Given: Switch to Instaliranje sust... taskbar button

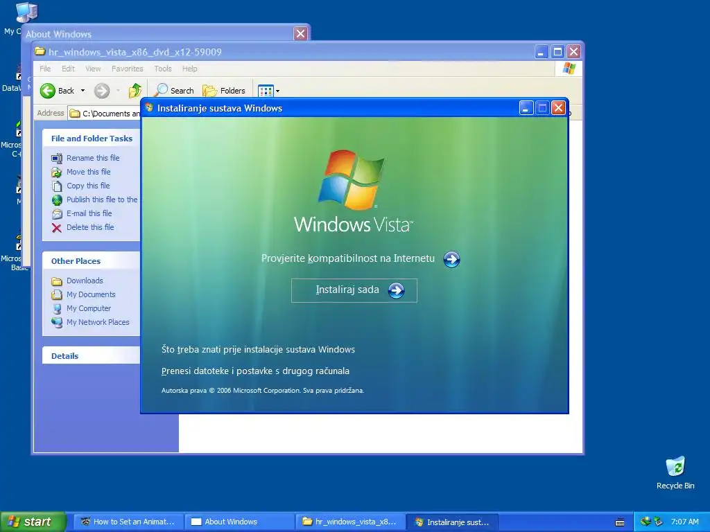Looking at the screenshot, I should pyautogui.click(x=453, y=522).
